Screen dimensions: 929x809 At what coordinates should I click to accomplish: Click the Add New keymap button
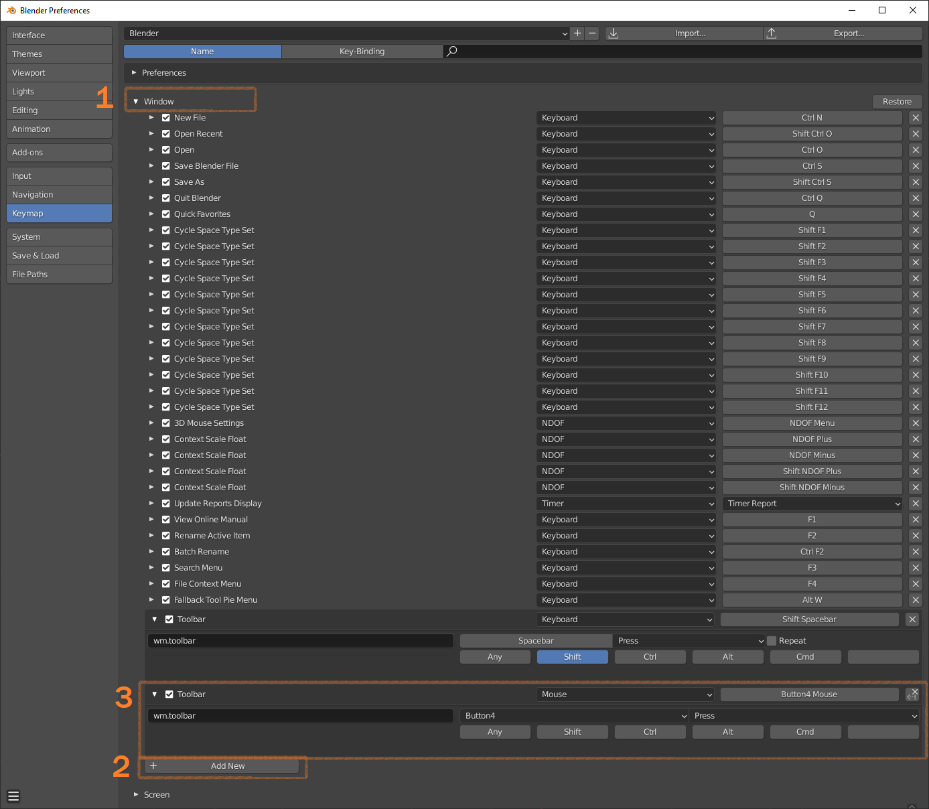pyautogui.click(x=222, y=766)
